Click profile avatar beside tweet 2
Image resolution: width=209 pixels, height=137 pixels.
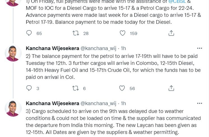(x=13, y=53)
